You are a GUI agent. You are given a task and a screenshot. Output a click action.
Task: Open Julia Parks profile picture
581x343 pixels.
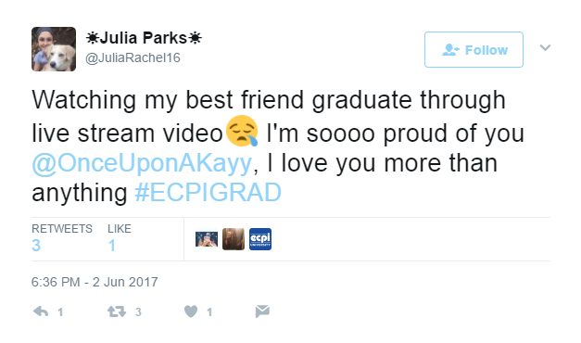pyautogui.click(x=54, y=49)
